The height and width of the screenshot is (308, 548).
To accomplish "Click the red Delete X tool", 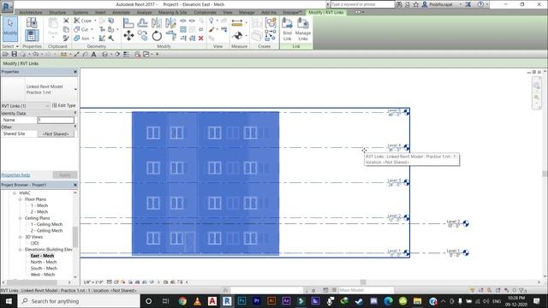I will tap(201, 38).
